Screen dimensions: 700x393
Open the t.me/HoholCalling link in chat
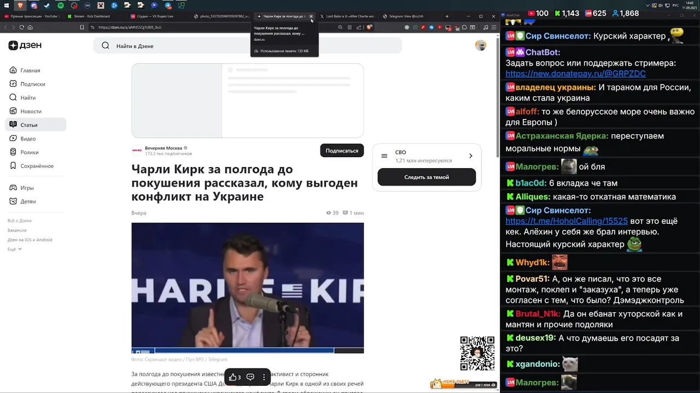click(567, 221)
